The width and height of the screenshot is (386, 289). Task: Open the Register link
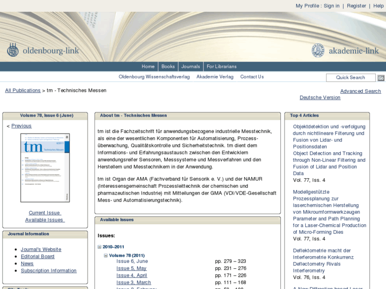356,6
